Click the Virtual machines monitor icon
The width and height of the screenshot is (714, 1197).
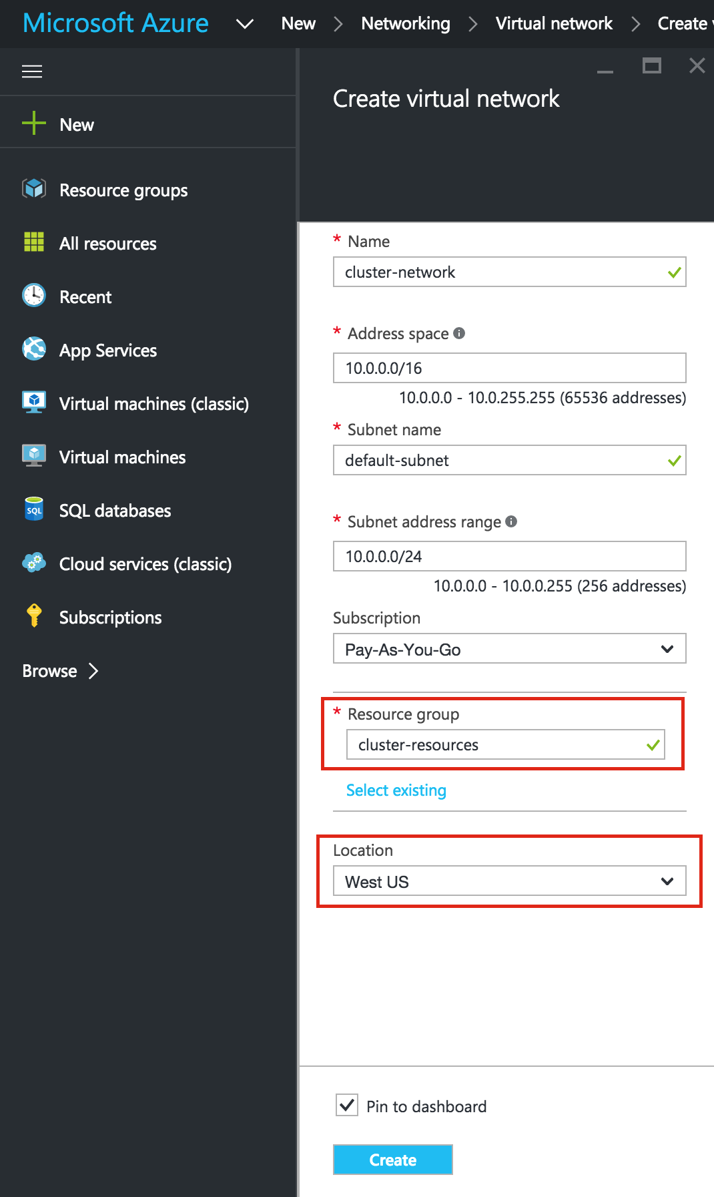pos(34,455)
